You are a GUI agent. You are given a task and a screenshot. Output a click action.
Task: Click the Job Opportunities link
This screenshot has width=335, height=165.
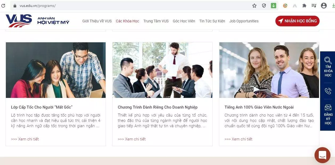(244, 21)
